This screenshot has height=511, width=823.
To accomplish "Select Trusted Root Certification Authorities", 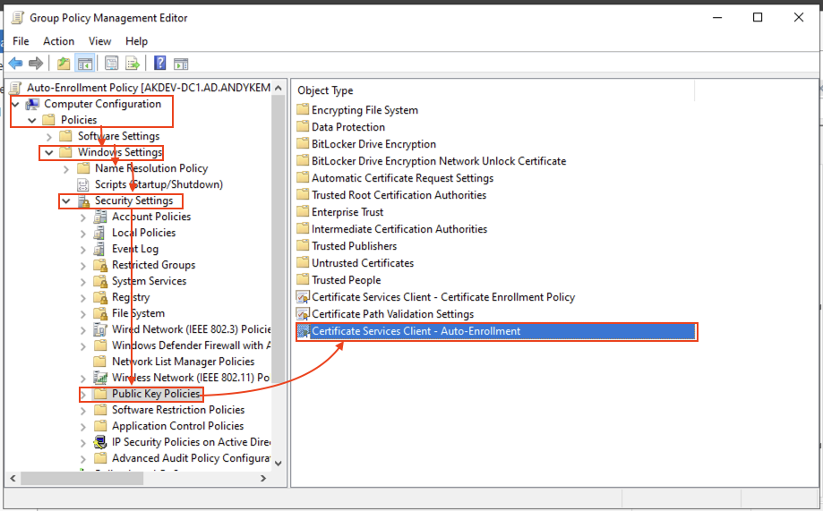I will pyautogui.click(x=399, y=195).
